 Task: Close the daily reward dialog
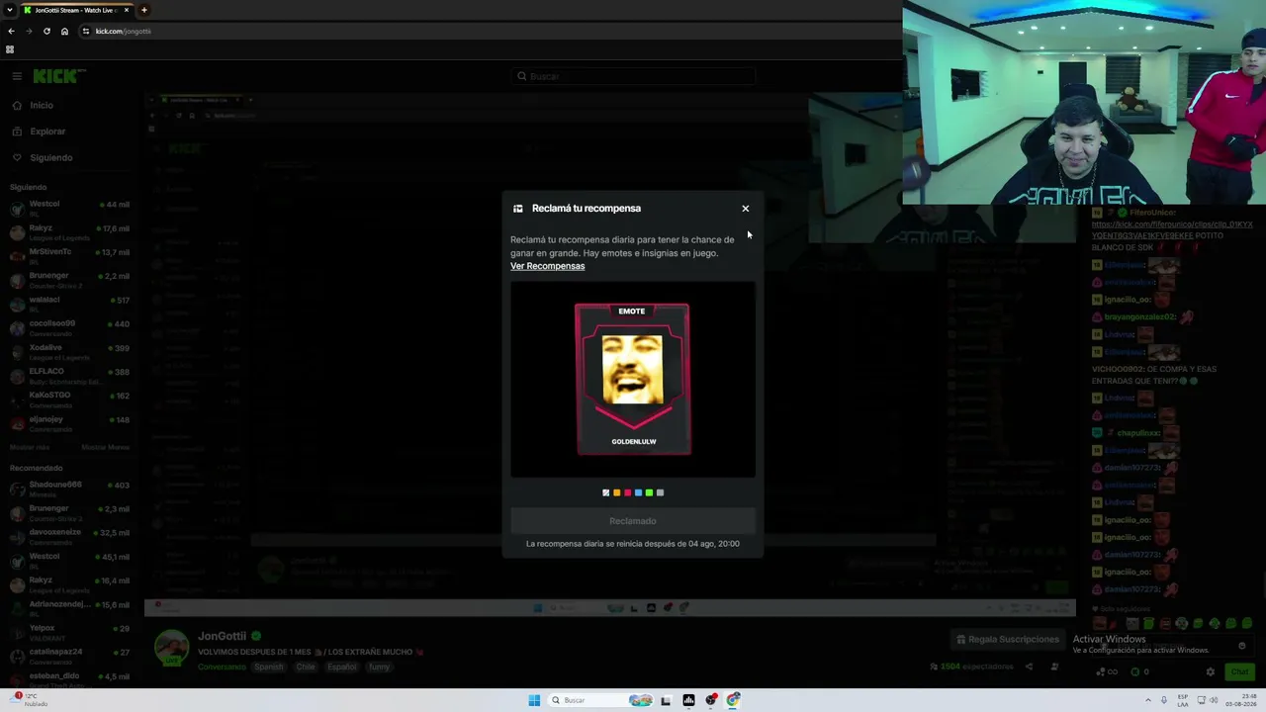coord(746,209)
